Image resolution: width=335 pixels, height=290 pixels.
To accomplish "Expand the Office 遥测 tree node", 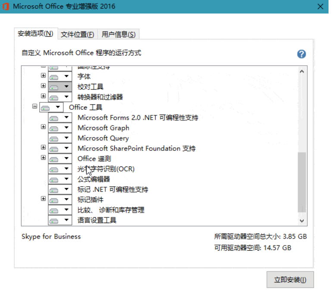I will (44, 158).
